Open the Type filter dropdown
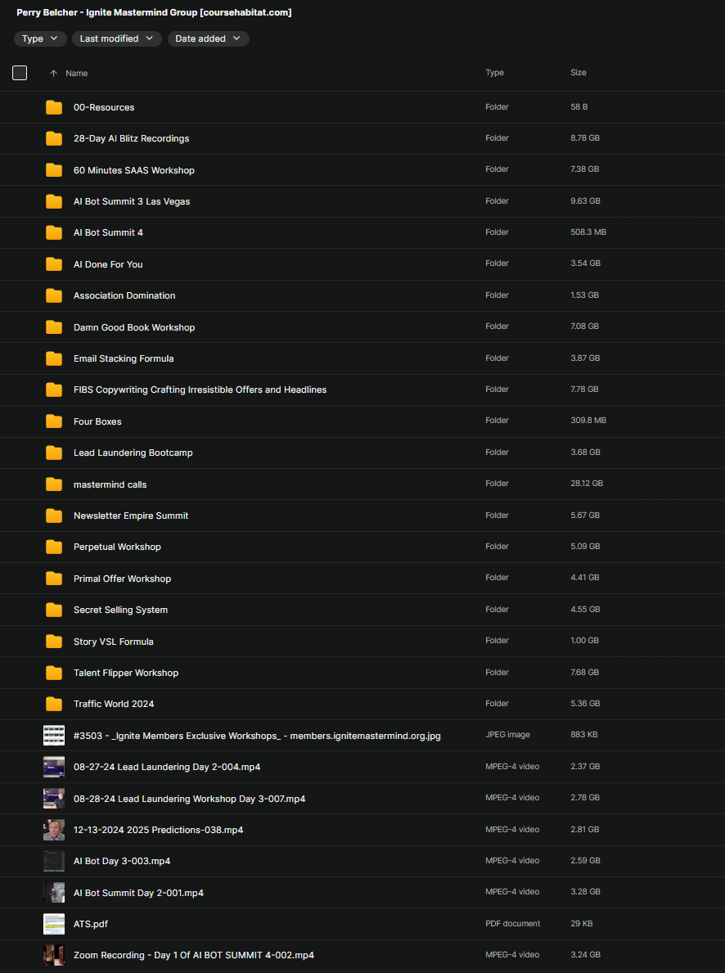Viewport: 725px width, 973px height. pos(40,38)
